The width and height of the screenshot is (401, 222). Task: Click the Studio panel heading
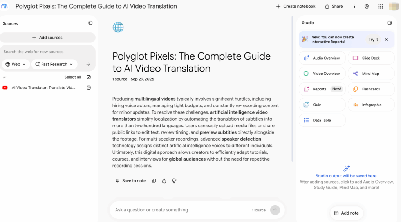(308, 23)
